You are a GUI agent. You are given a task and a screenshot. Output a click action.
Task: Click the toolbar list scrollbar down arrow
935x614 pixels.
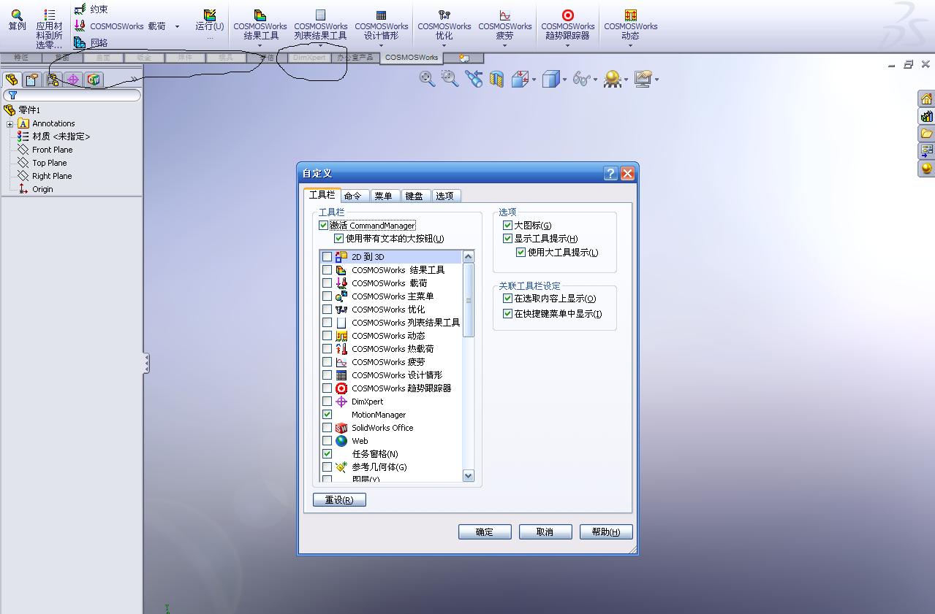coord(469,476)
